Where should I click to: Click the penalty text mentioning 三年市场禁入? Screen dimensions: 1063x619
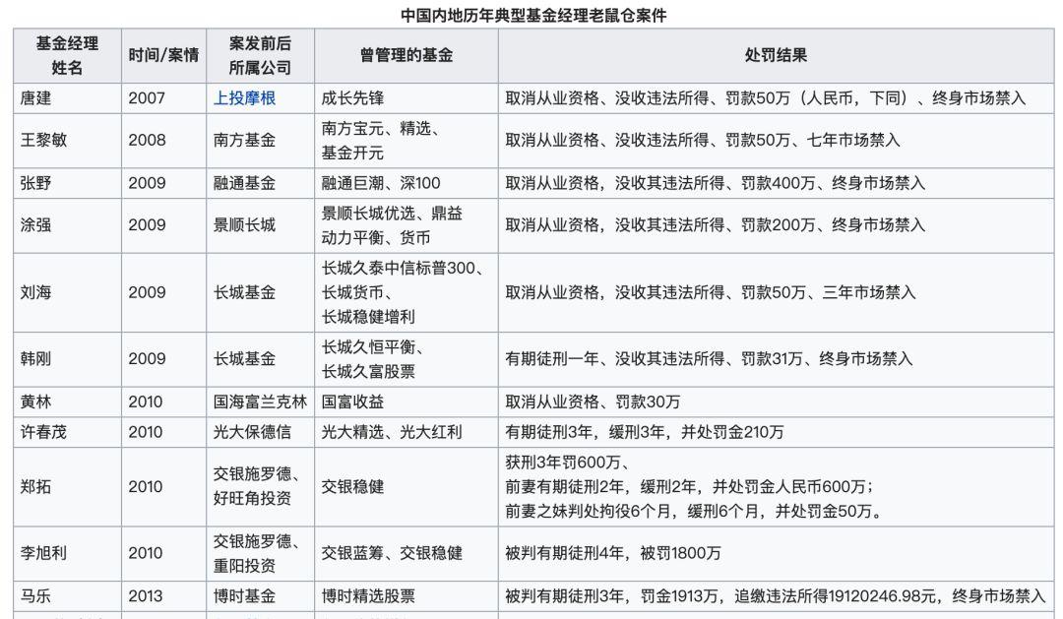711,292
